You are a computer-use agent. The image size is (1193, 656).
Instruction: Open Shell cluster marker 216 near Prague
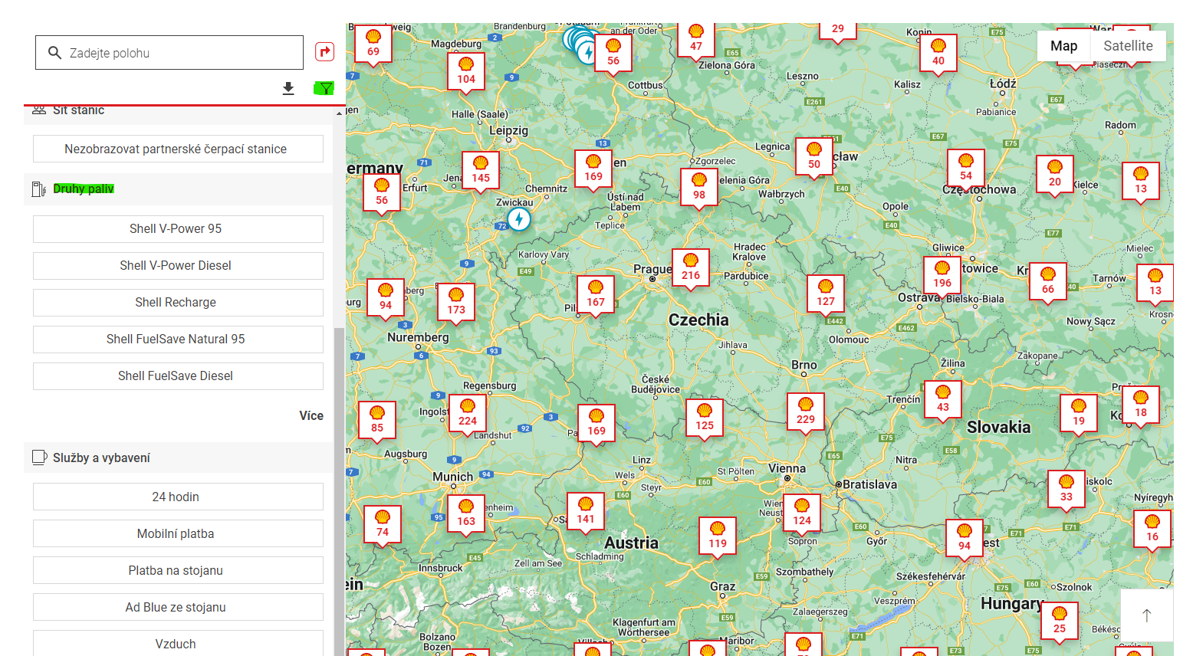691,268
